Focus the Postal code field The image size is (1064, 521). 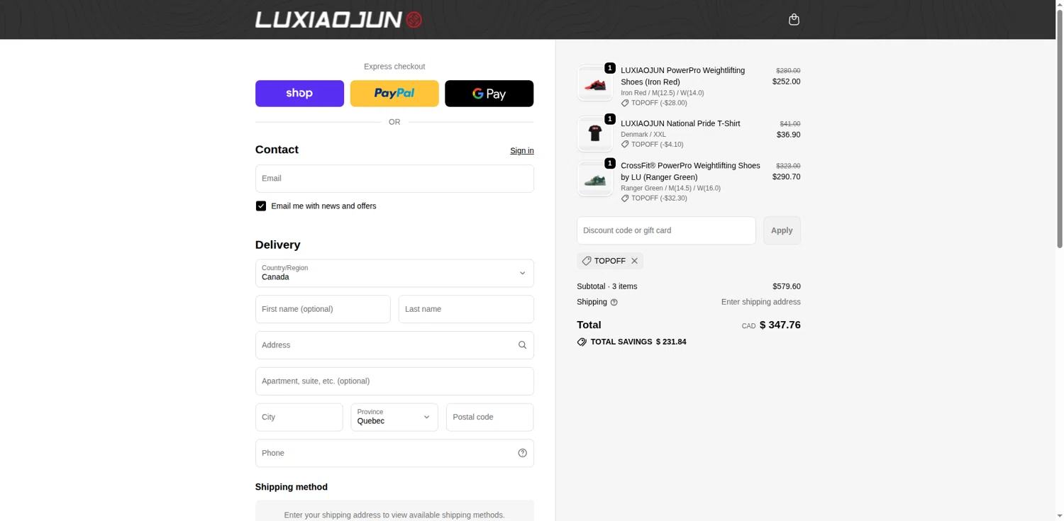point(489,418)
